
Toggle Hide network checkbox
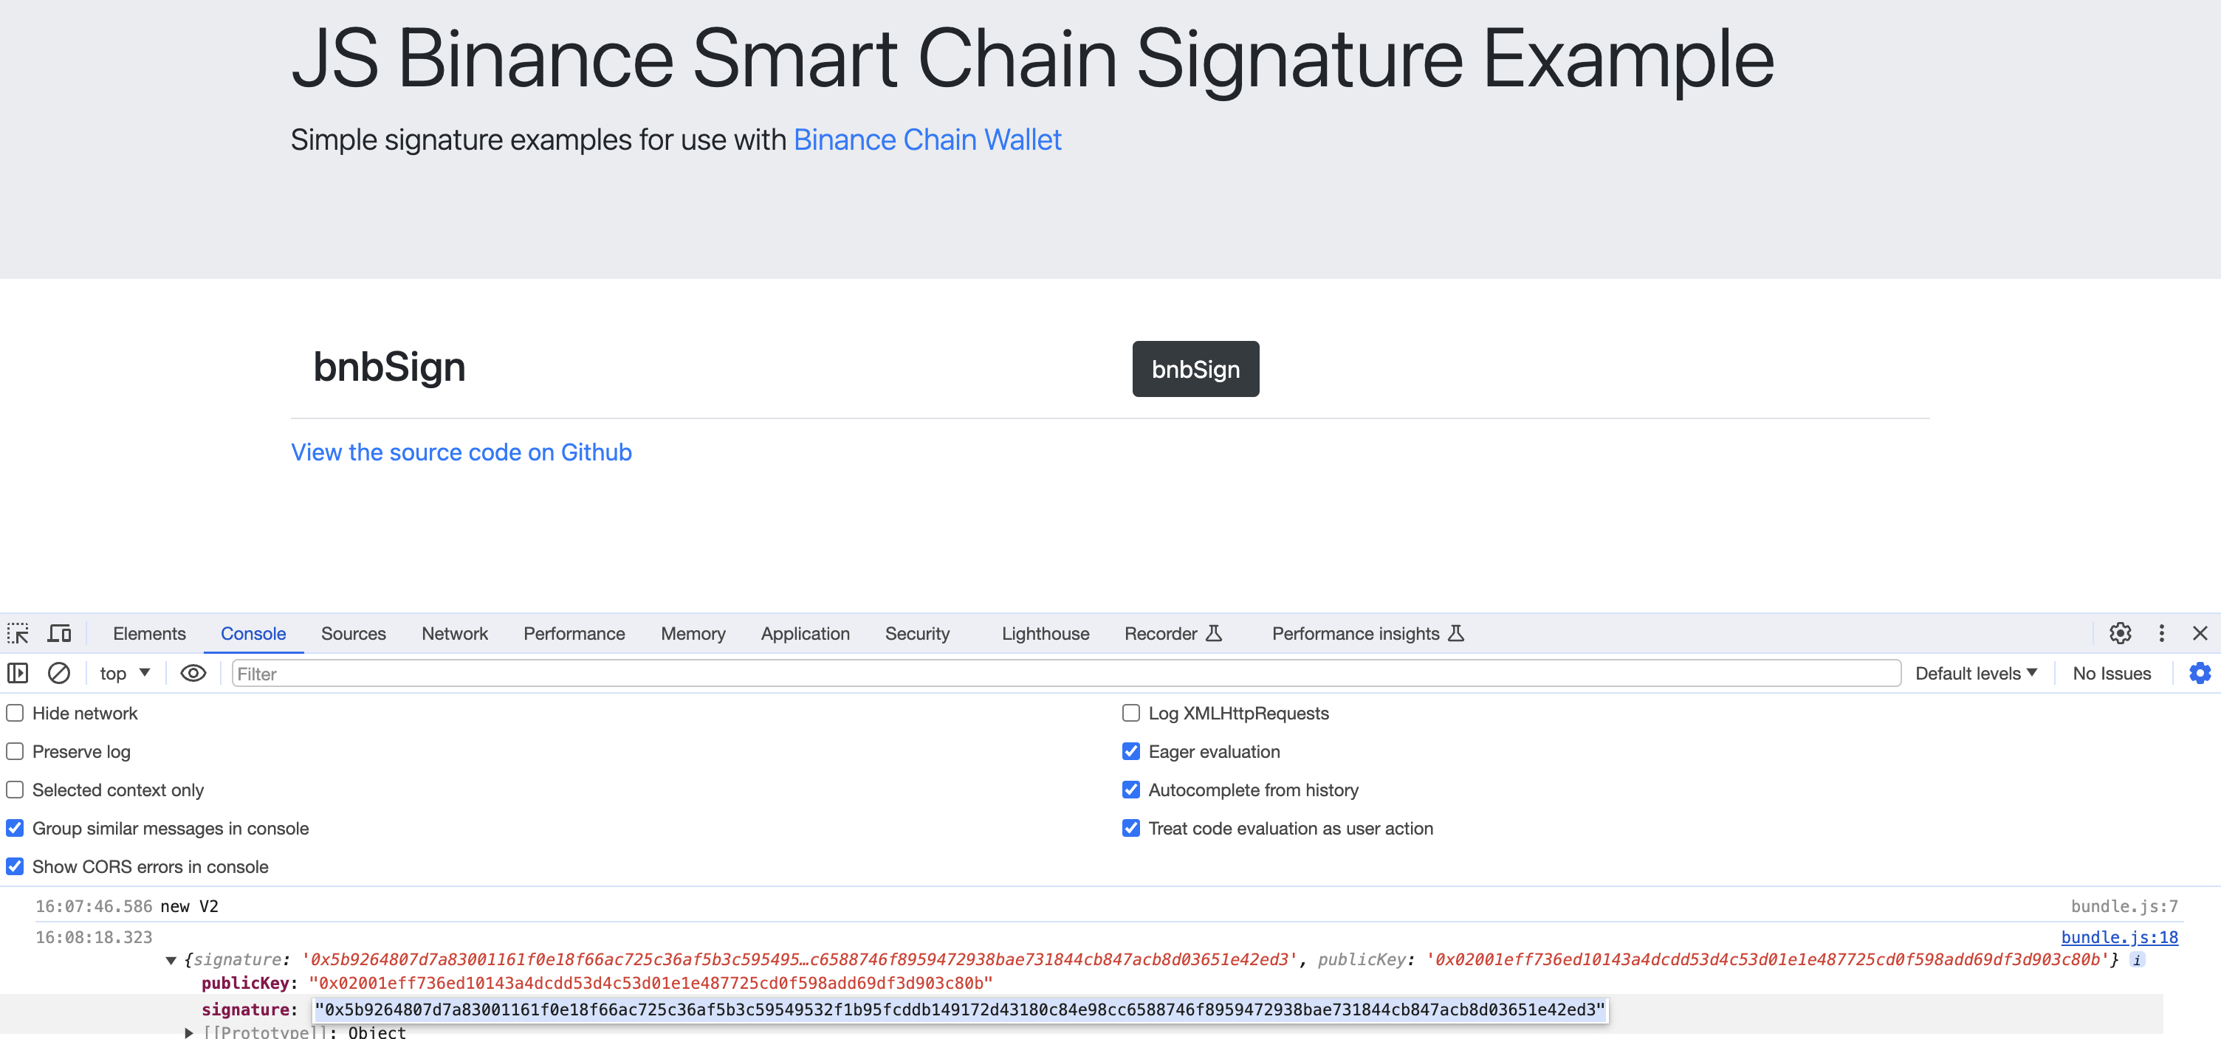[x=15, y=714]
